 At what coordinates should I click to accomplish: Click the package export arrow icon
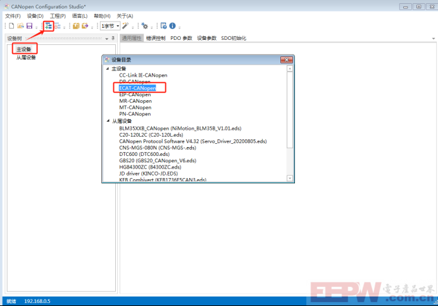85,26
